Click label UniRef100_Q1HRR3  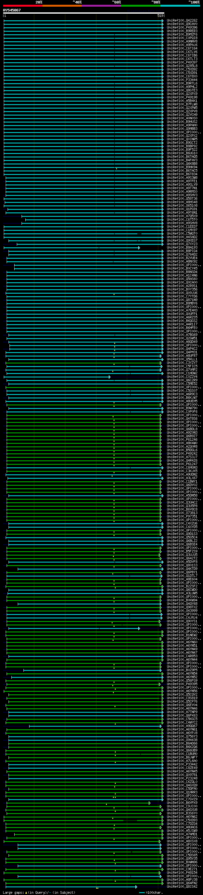point(182,792)
